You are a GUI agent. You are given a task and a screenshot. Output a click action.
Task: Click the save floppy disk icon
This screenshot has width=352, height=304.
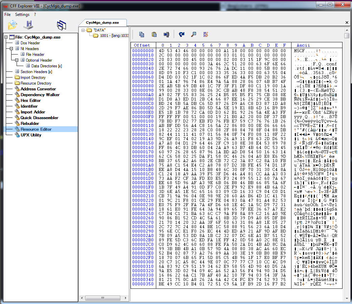28,25
